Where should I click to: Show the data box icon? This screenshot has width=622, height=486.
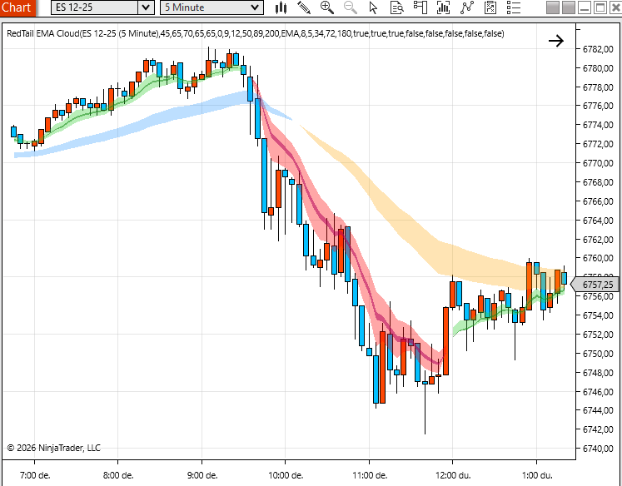pos(396,7)
